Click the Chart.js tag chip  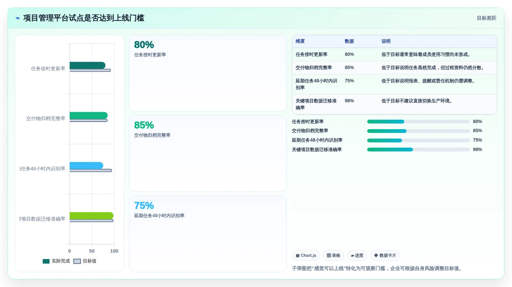(306, 256)
